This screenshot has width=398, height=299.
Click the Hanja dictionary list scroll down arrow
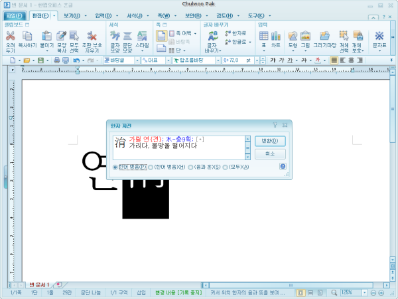247,157
